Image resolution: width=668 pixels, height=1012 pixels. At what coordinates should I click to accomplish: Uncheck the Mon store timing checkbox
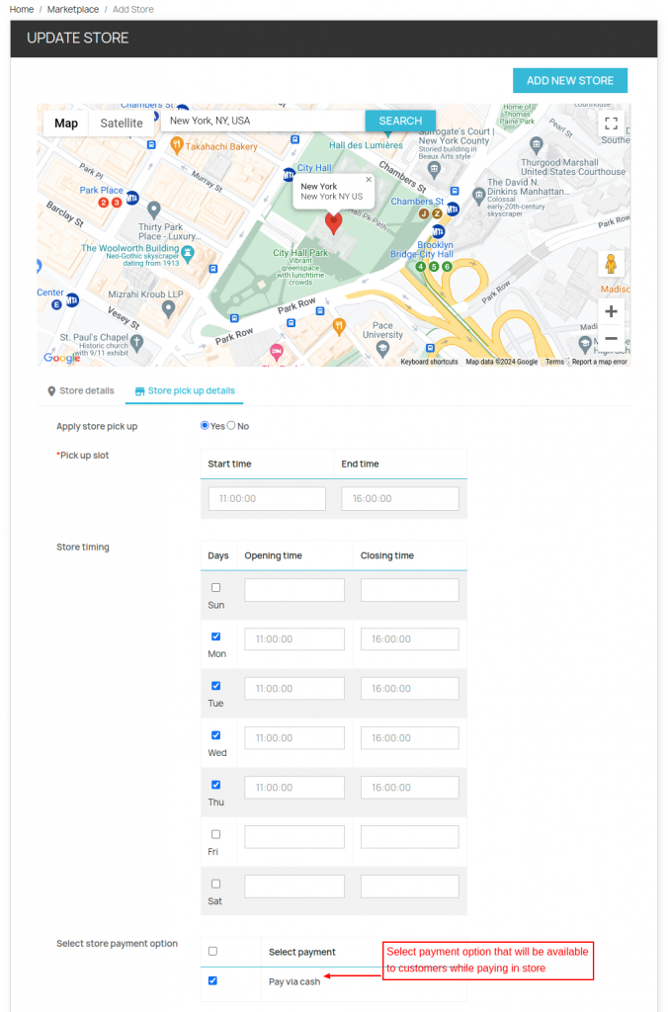tap(215, 637)
